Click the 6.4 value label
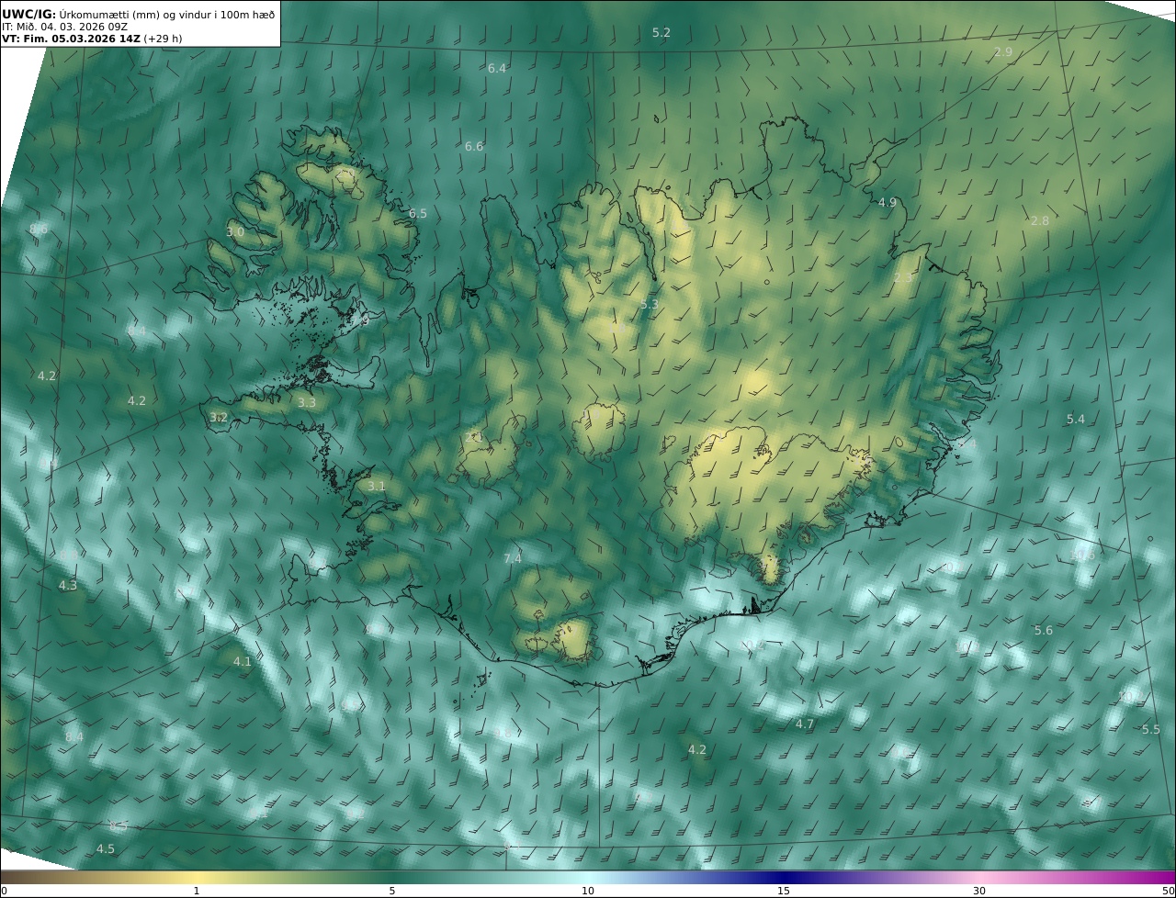This screenshot has width=1176, height=898. click(497, 68)
